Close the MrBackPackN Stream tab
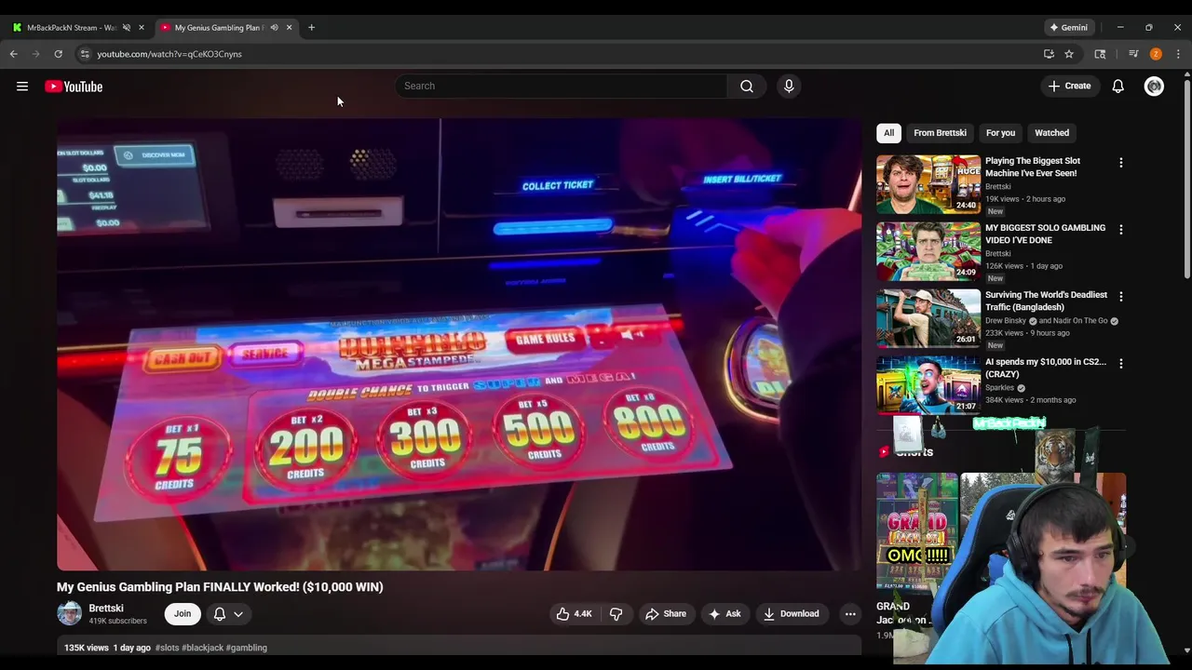The width and height of the screenshot is (1192, 670). tap(142, 27)
